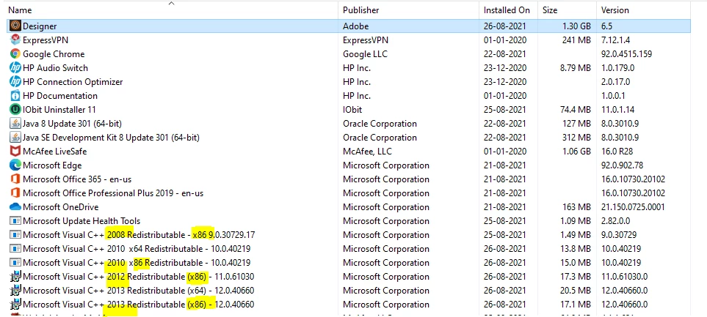Viewport: 707px width, 317px height.
Task: Select Microsoft OneDrive entry name
Action: (x=61, y=207)
